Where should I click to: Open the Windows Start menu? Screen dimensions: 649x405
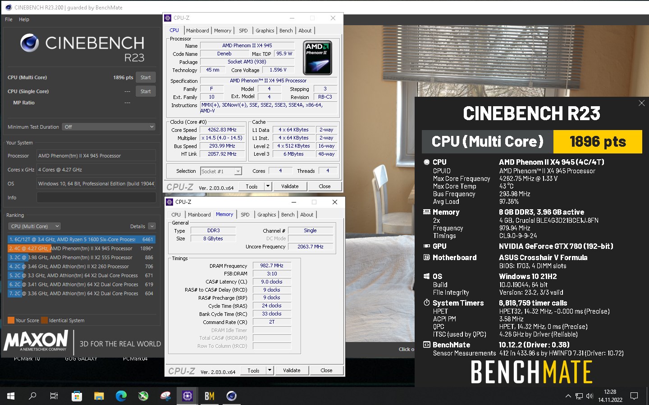click(x=11, y=396)
